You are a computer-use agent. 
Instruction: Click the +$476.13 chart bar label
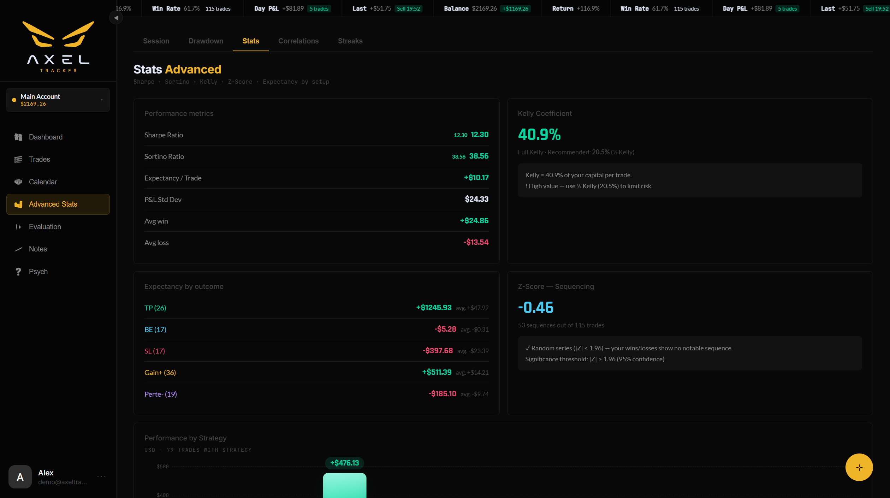pos(344,463)
